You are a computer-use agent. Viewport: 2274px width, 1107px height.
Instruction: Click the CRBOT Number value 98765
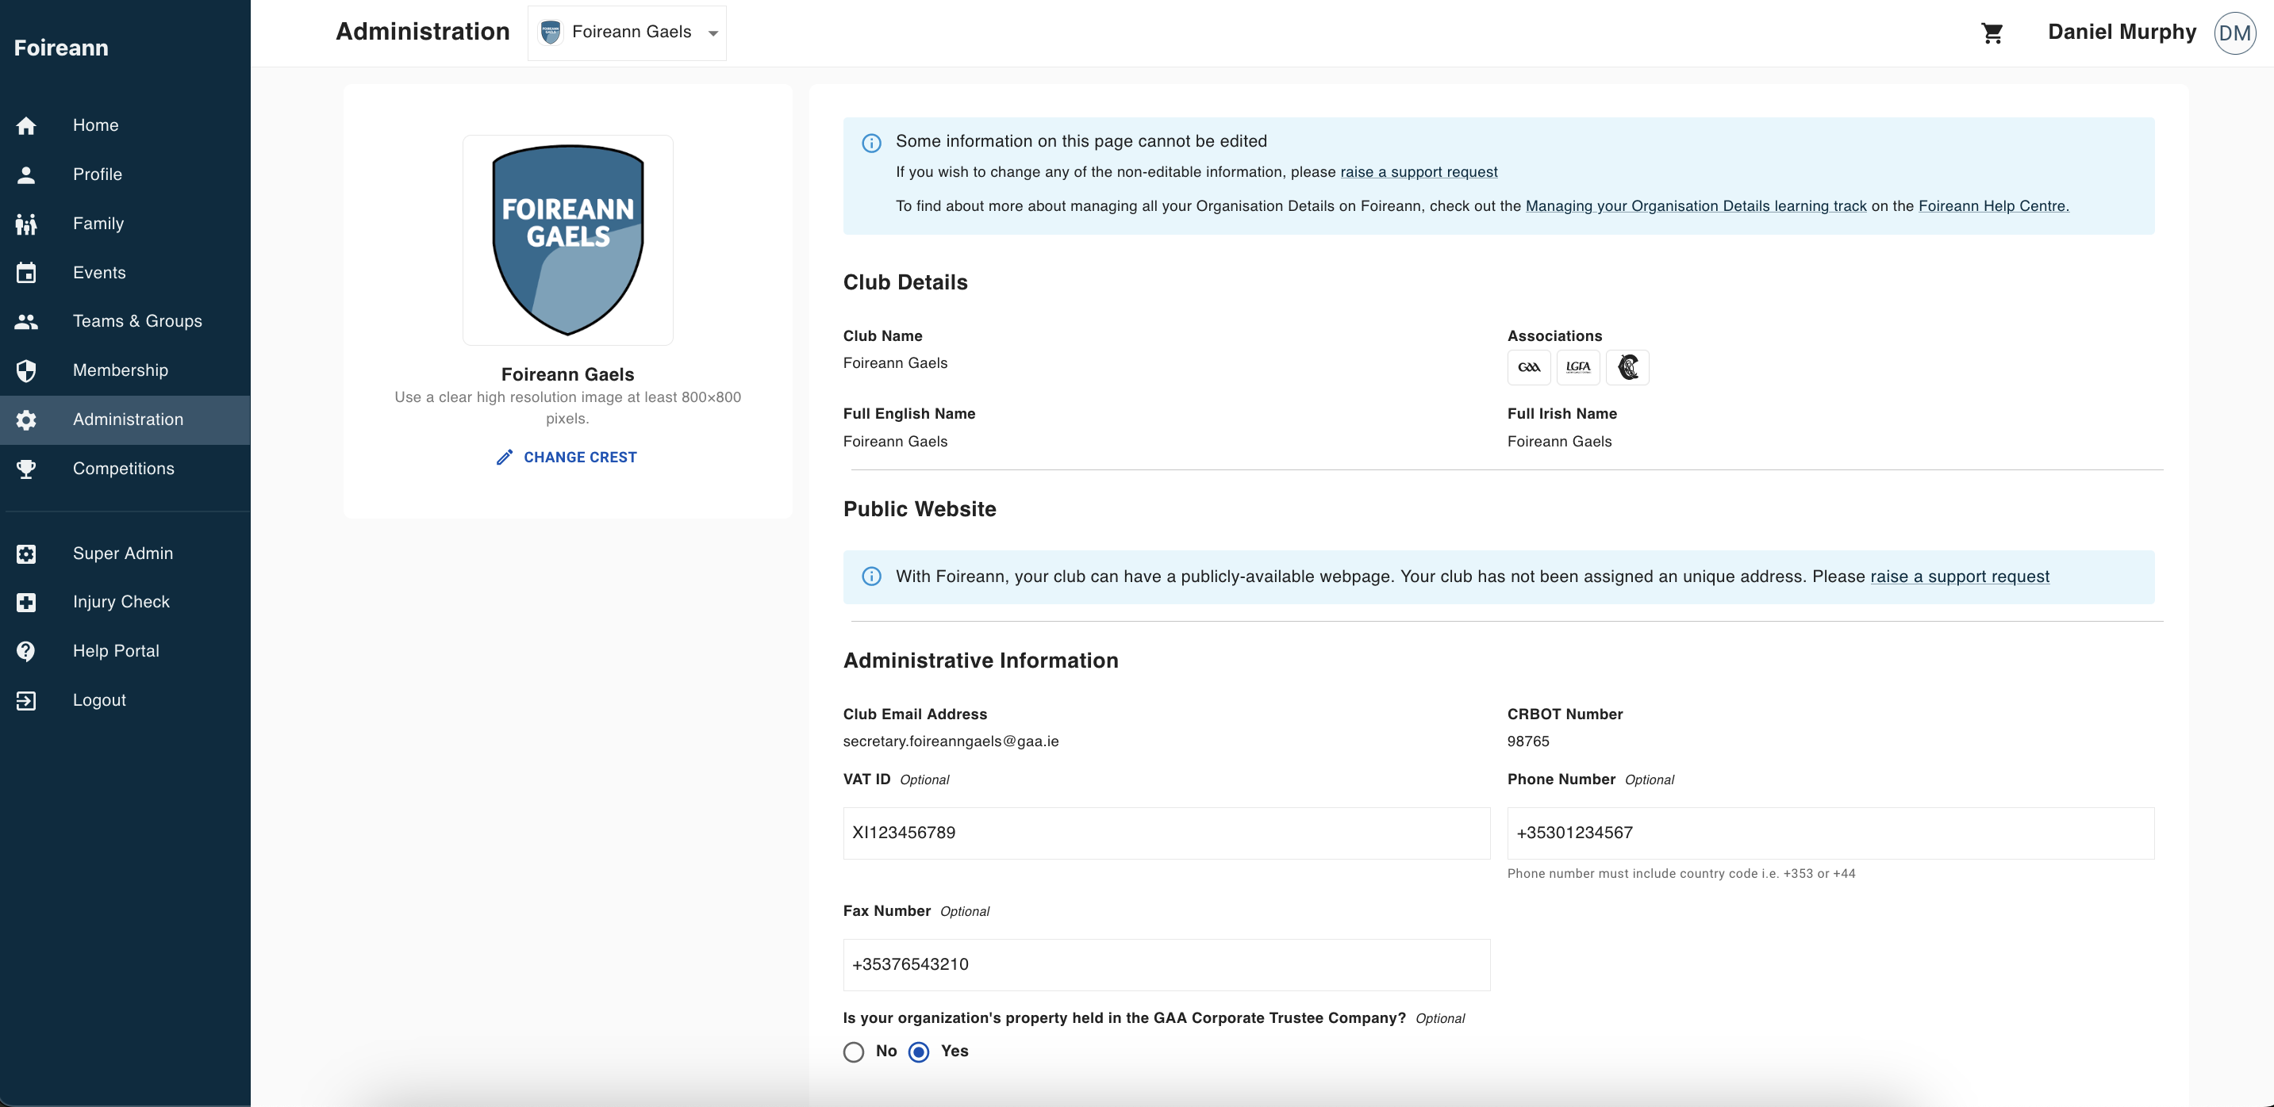pos(1528,741)
